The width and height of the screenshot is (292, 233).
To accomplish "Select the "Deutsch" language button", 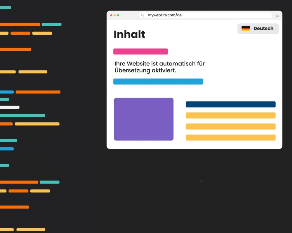I will click(x=263, y=29).
